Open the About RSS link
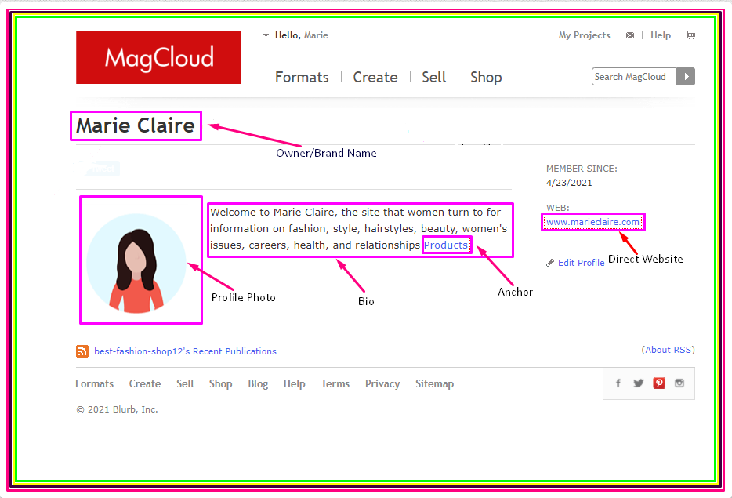This screenshot has width=732, height=498. pos(668,350)
